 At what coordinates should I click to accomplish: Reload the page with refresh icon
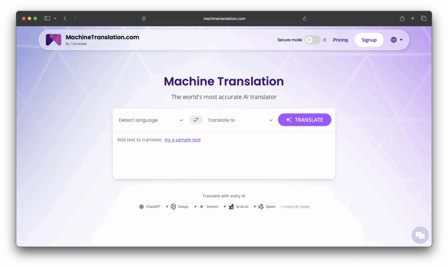[x=304, y=18]
